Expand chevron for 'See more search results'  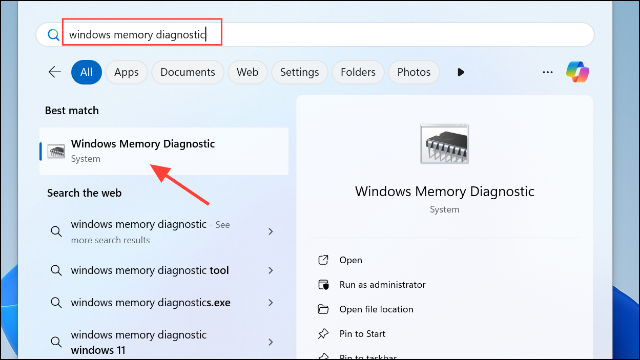[271, 232]
